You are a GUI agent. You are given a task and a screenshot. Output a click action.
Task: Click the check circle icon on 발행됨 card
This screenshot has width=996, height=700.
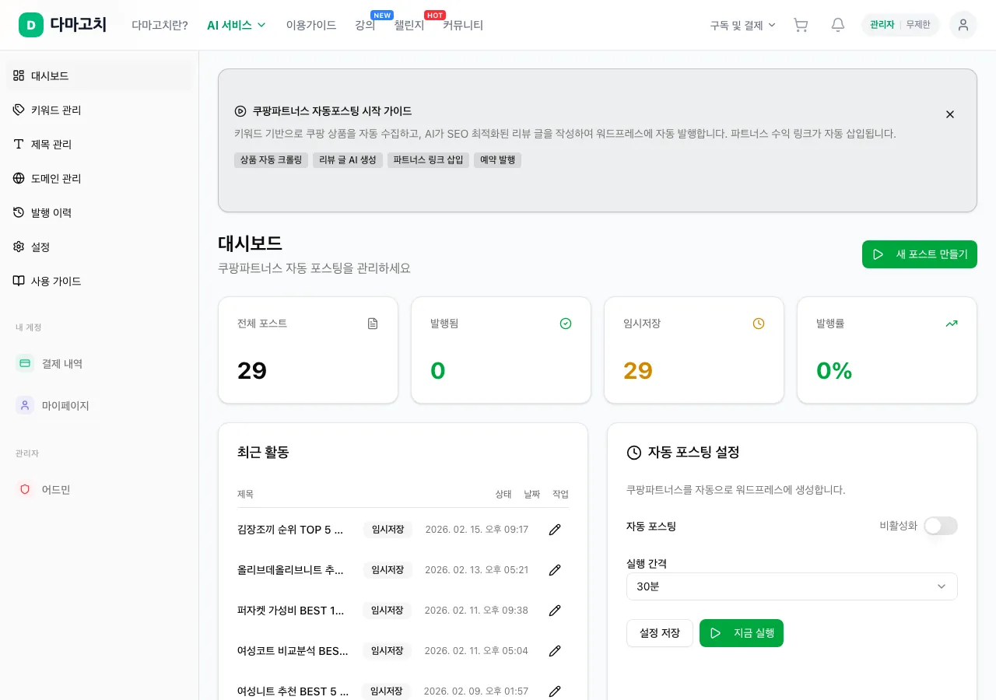[566, 324]
